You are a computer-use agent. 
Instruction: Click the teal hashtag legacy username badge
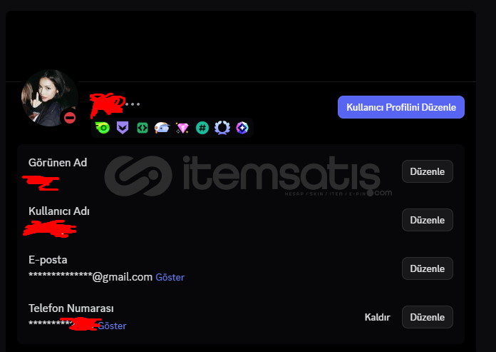tap(202, 128)
